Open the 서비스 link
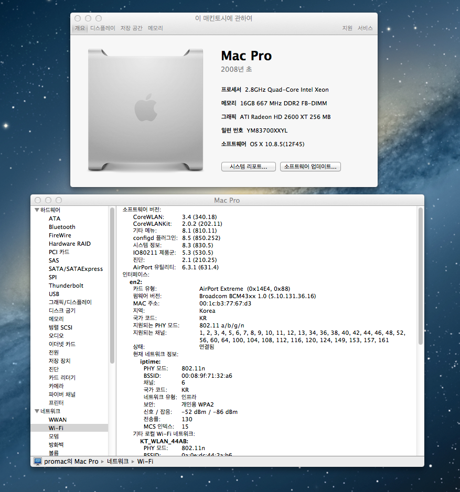This screenshot has width=460, height=492. coord(365,28)
